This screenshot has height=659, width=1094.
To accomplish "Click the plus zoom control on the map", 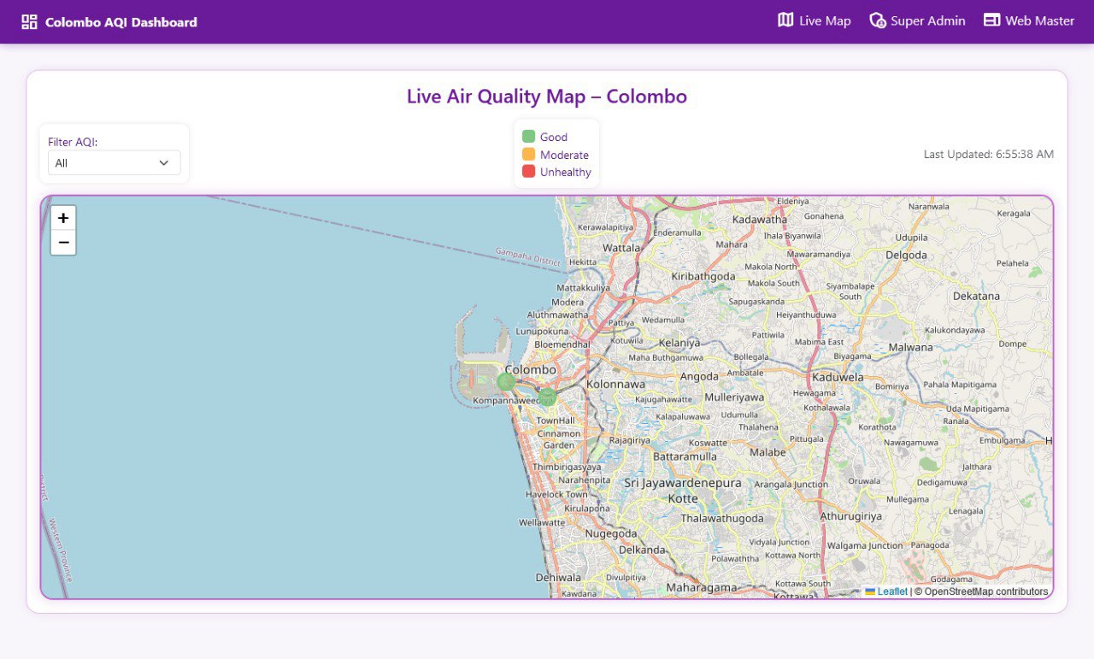I will [x=63, y=218].
